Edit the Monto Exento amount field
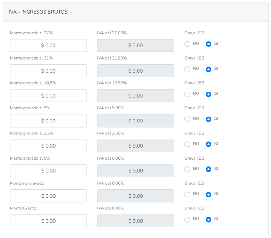Screen dimensions: 271x238 tap(48, 221)
